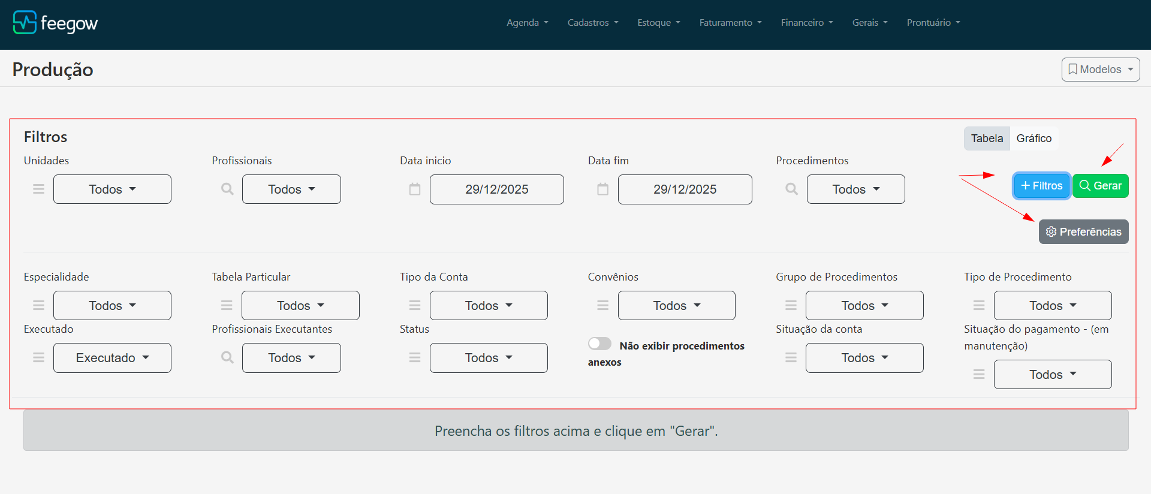Open the Situação do pagamento dropdown
This screenshot has height=494, width=1151.
click(x=1053, y=374)
